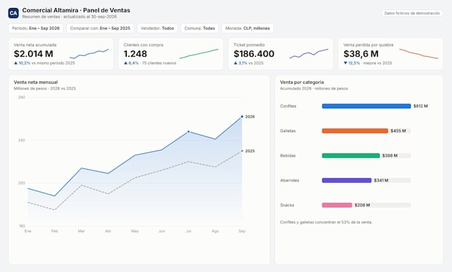Open the Periodo Ene – Sep 2026 filter
Screen dimensions: 452x272
(x=36, y=29)
